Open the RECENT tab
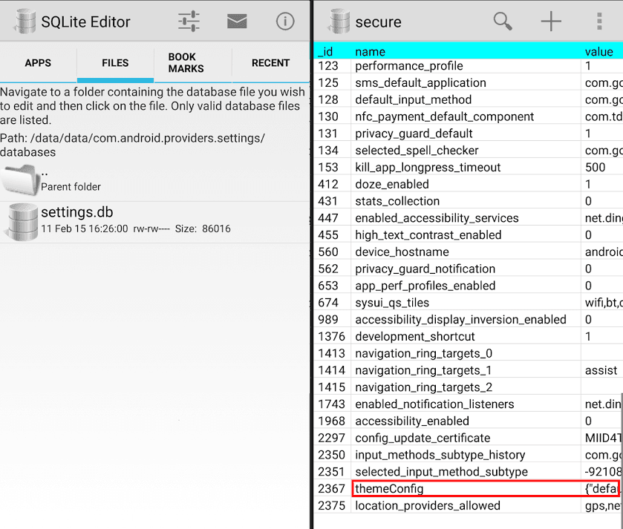The image size is (623, 529). (270, 63)
